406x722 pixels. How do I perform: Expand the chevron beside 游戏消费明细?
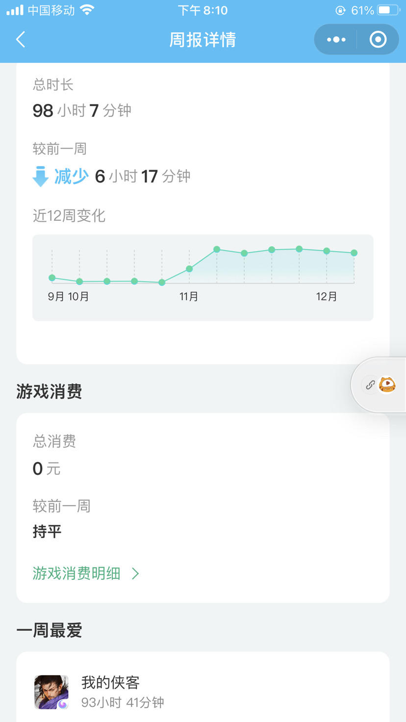tap(136, 573)
